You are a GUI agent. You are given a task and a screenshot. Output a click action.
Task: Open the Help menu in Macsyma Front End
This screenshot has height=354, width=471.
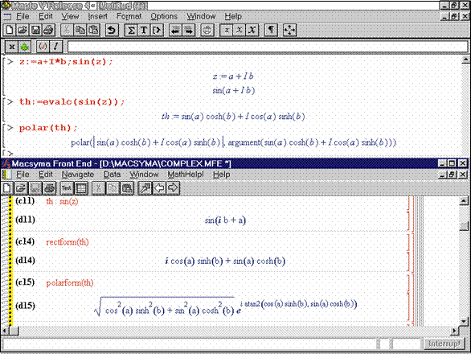point(221,174)
